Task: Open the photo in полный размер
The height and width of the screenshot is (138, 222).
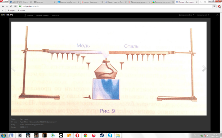Action: point(42,15)
